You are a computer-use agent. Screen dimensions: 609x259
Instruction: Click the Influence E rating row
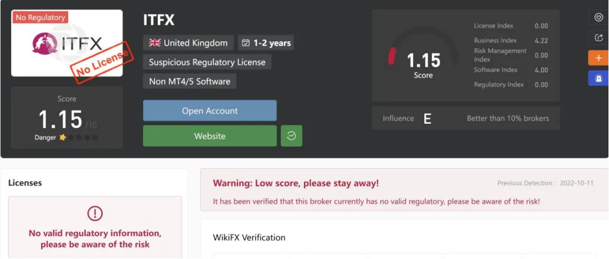click(x=465, y=118)
